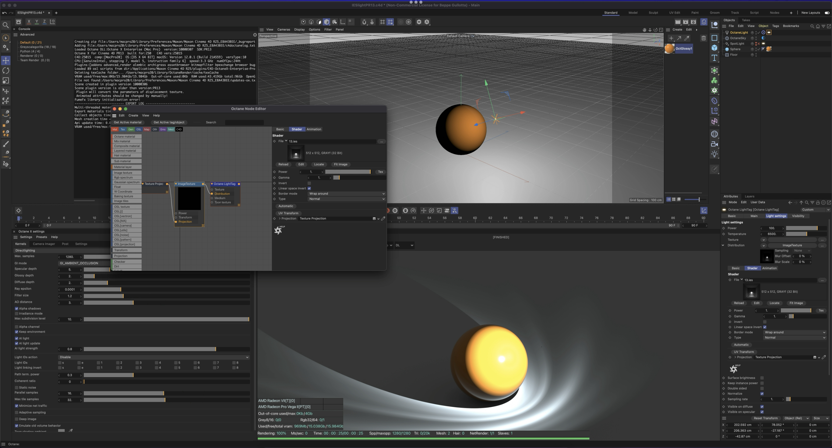Select the Scale tool in left toolbar
The height and width of the screenshot is (448, 832).
coord(6,81)
